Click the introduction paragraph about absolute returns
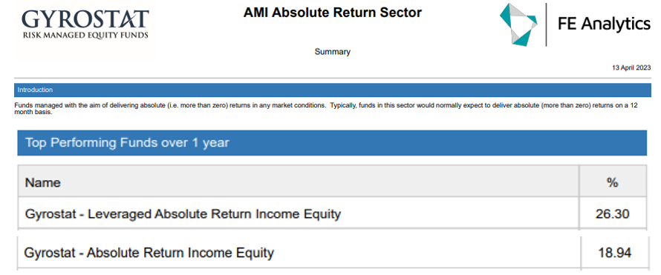Image resolution: width=661 pixels, height=275 pixels. [x=325, y=108]
